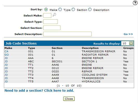The image size is (138, 103).
Task: Open the JD link for COOLING SYSTEM
Action: [x=6, y=75]
